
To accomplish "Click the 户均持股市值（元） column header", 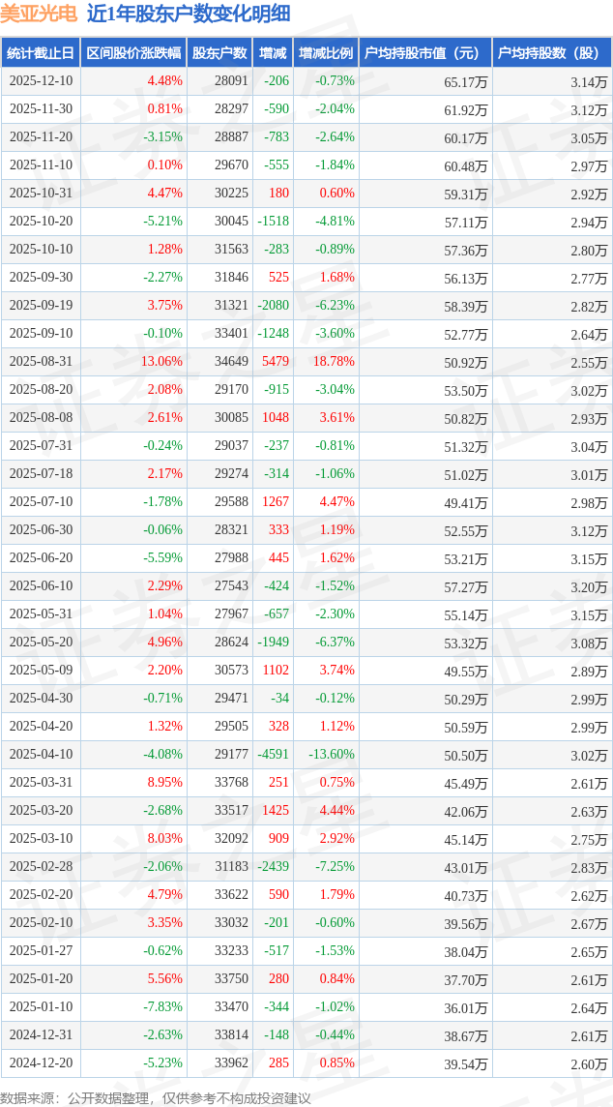I will pos(424,53).
